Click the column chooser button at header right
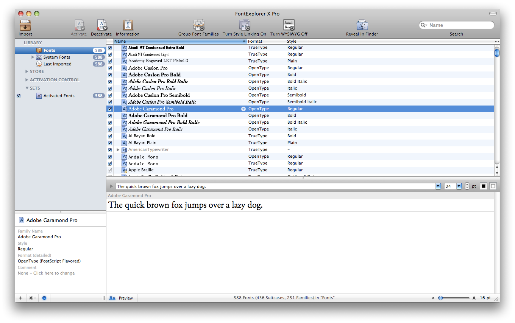Image resolution: width=515 pixels, height=323 pixels. (x=497, y=41)
